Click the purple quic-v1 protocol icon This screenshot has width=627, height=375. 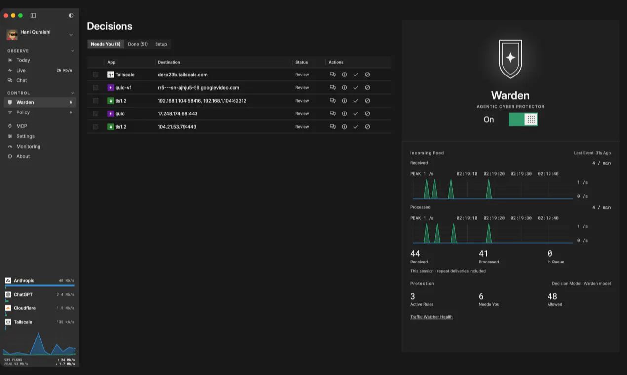111,87
